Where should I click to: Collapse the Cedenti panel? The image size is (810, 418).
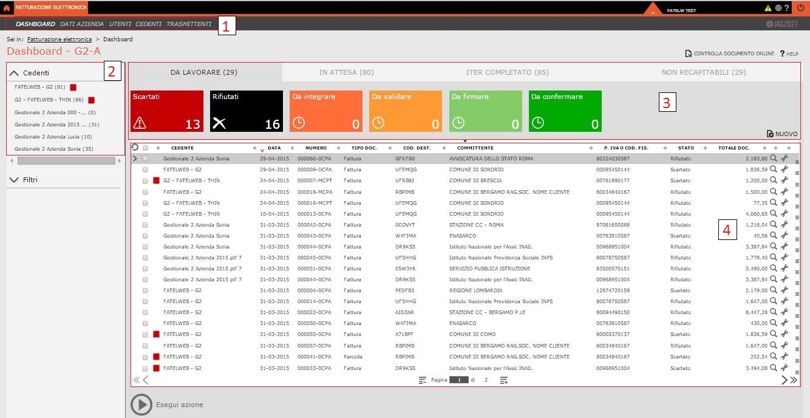[x=15, y=72]
